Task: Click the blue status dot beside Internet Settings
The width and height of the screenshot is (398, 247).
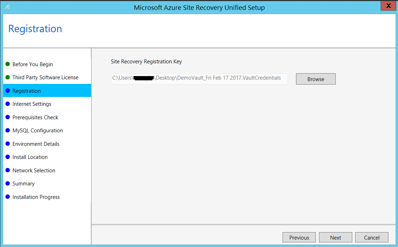Action: click(x=8, y=104)
